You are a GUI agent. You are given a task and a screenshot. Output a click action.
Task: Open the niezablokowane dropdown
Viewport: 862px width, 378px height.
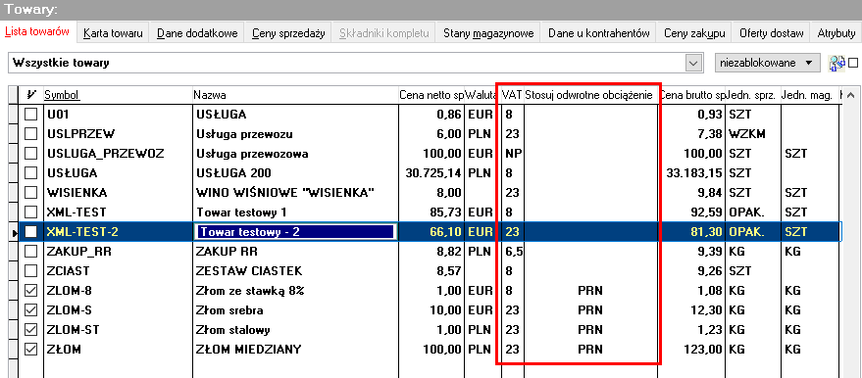[x=766, y=63]
